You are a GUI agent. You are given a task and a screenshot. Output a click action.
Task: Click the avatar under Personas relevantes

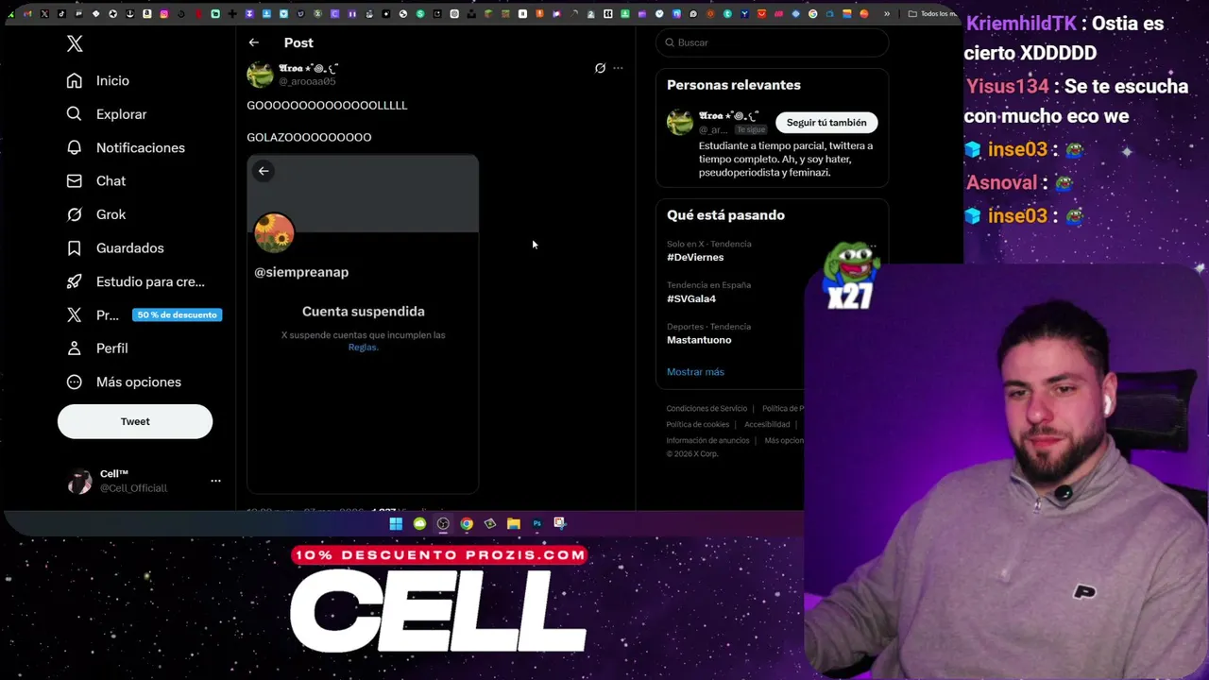(x=680, y=123)
